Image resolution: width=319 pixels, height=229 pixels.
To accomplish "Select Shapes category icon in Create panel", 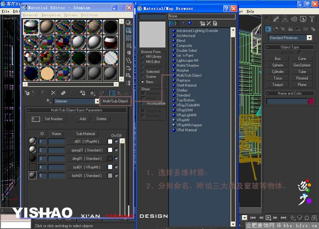I will tap(276, 29).
